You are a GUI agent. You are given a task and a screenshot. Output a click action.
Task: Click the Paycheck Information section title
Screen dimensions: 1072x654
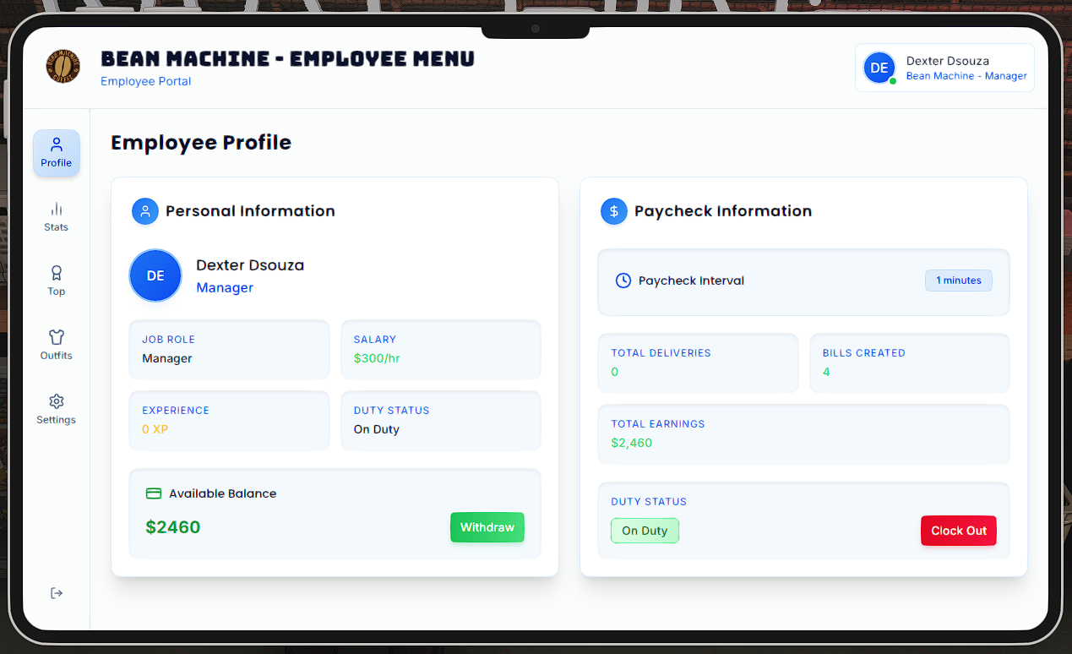point(723,211)
